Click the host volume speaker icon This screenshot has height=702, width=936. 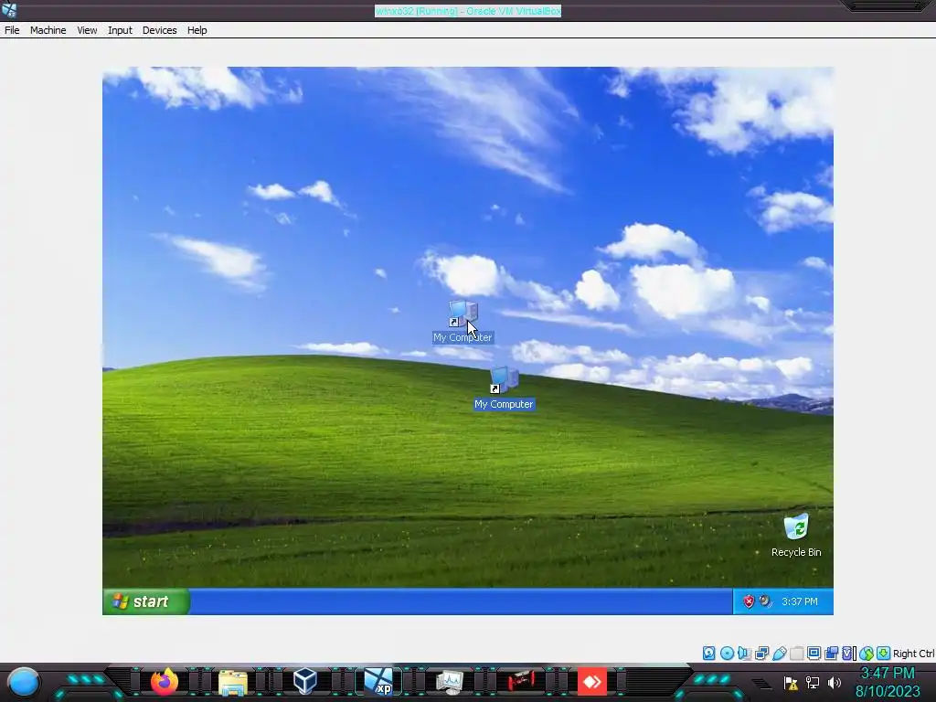[834, 683]
